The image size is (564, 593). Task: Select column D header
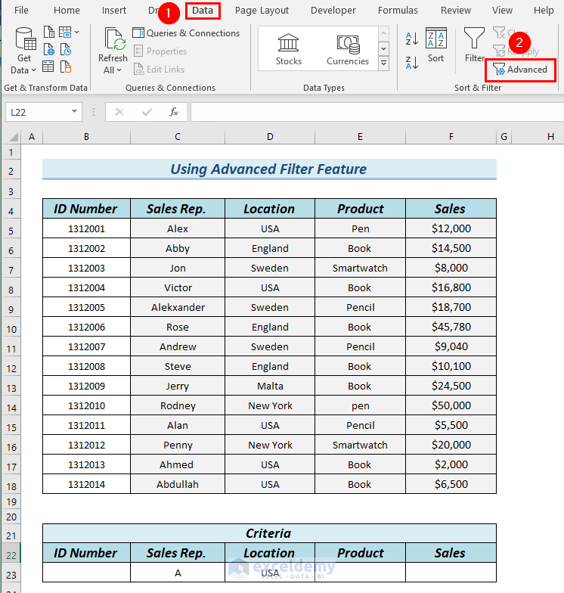point(270,136)
